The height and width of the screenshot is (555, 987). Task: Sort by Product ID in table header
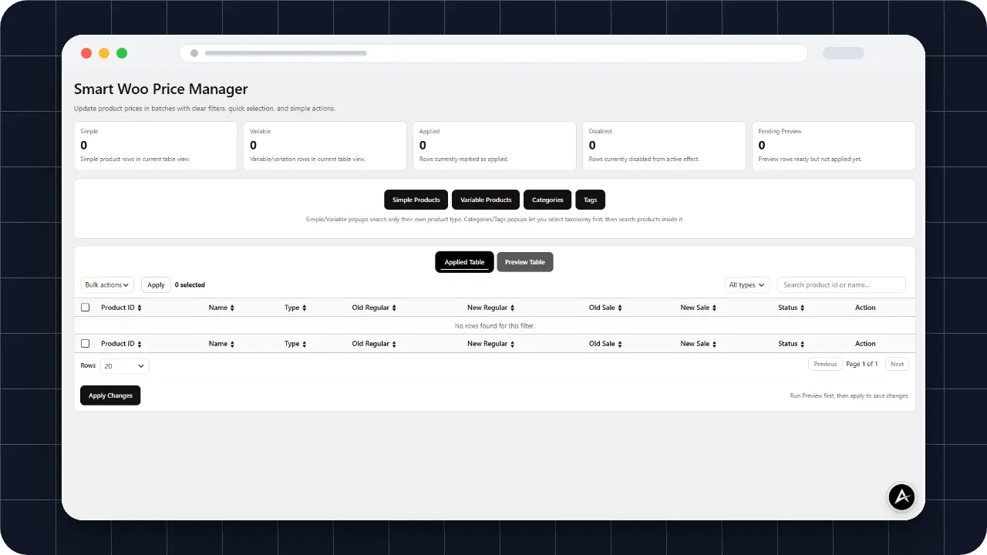pos(121,308)
